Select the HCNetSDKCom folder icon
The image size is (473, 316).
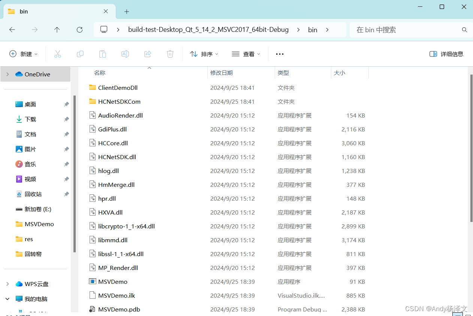point(93,101)
